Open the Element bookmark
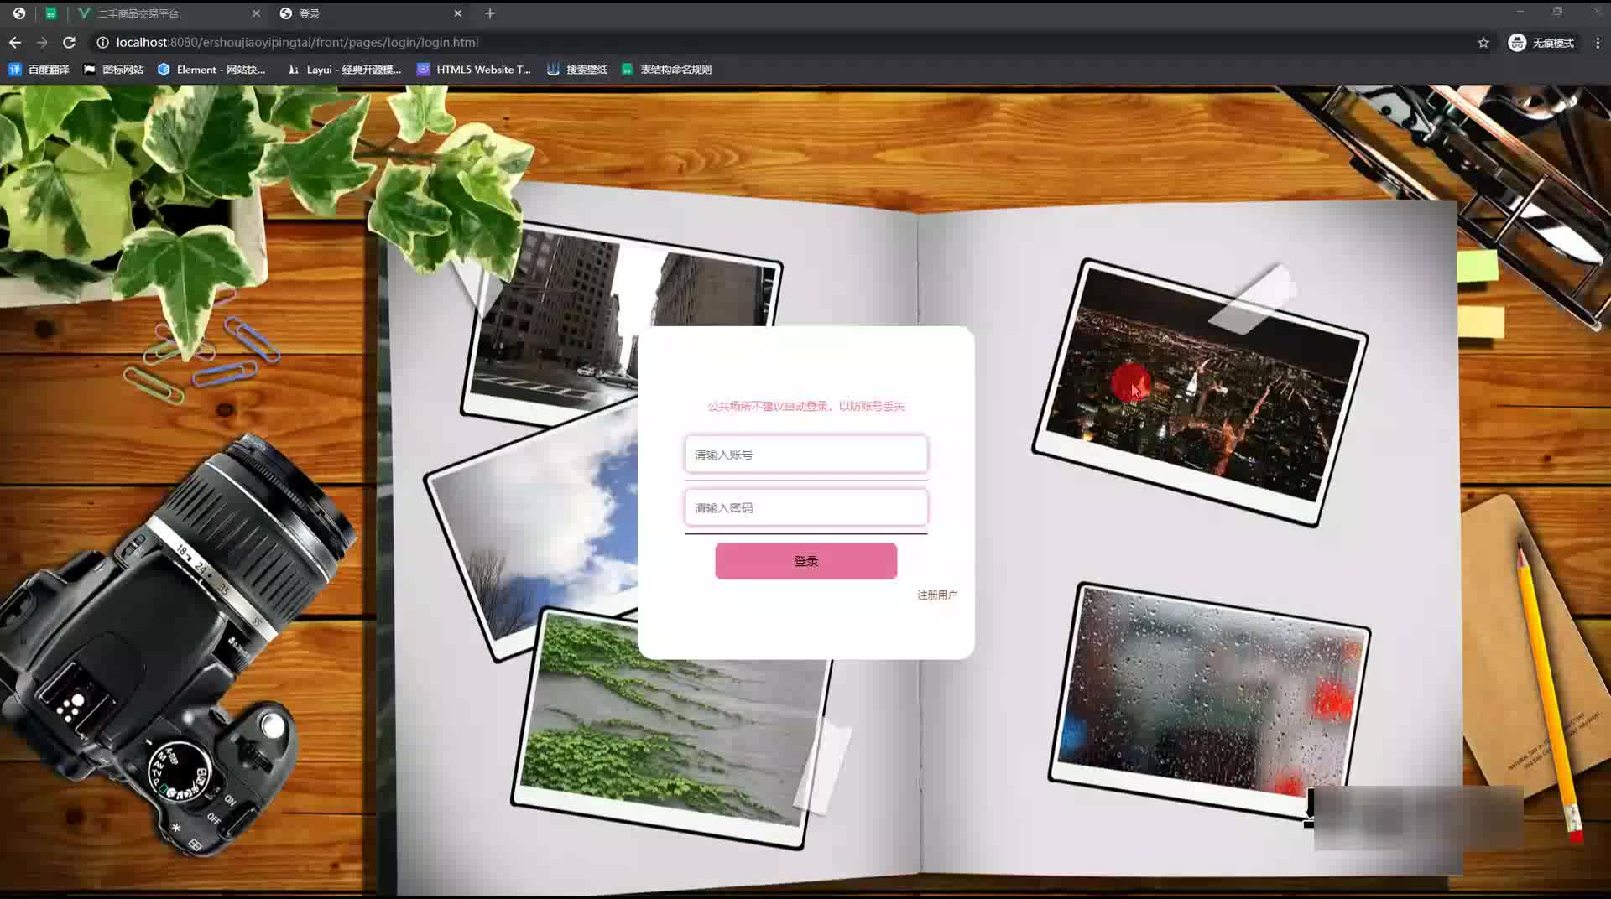This screenshot has height=899, width=1611. click(x=211, y=70)
